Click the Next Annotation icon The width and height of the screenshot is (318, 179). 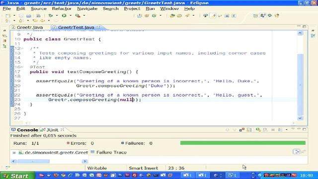tap(7, 20)
